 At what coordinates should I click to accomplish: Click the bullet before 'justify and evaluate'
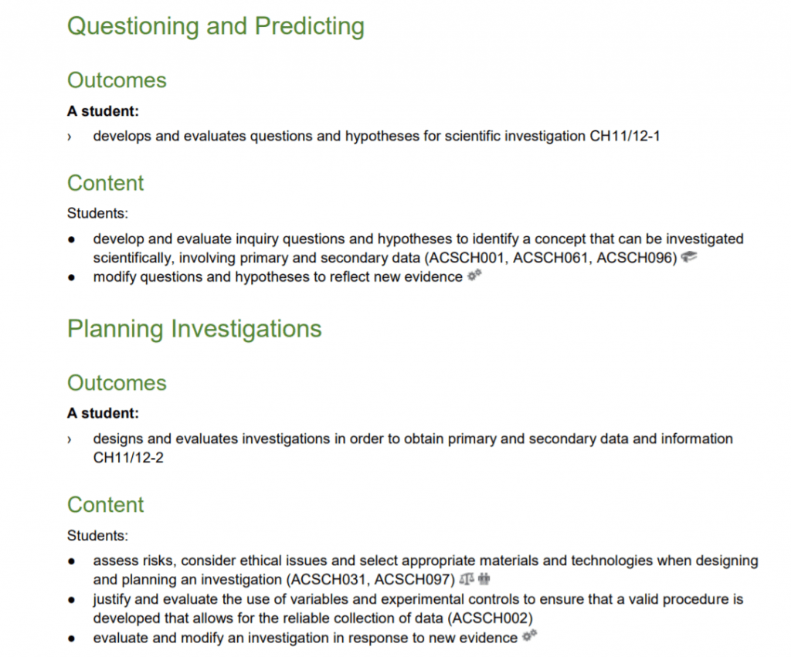71,599
